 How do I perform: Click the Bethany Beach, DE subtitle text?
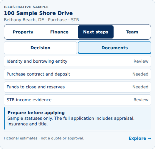point(41,20)
